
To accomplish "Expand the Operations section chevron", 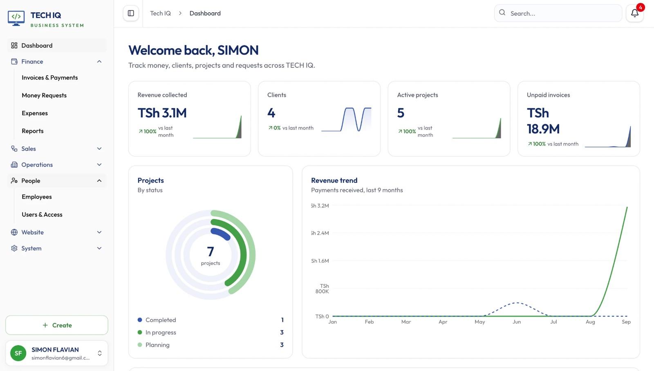I will tap(99, 165).
